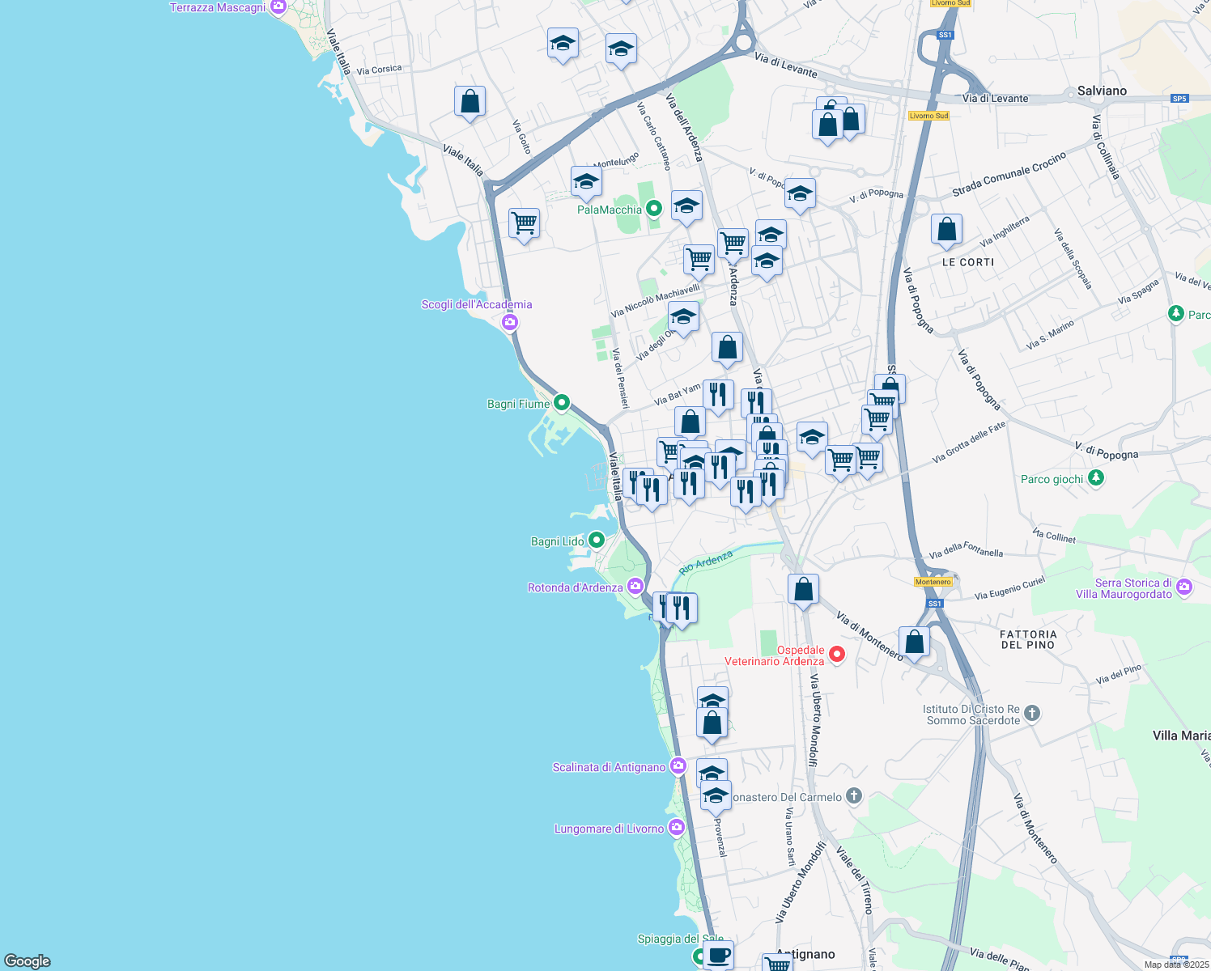
Task: Click the Salviano place label
Action: click(x=1102, y=91)
